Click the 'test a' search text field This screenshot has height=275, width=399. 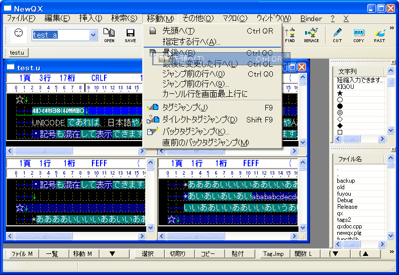coord(61,35)
